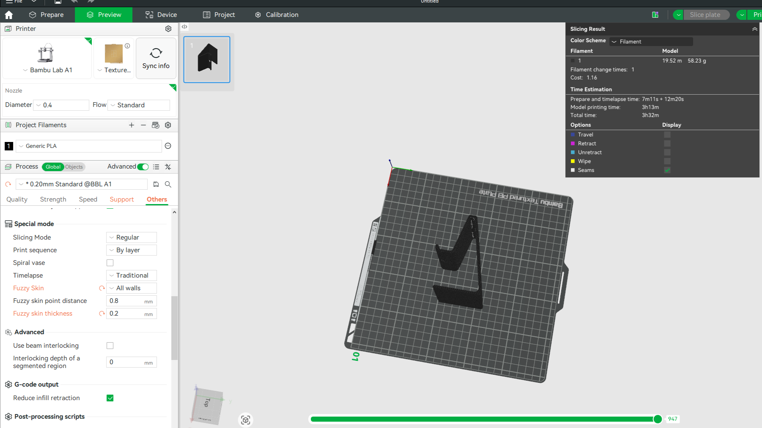This screenshot has width=762, height=428.
Task: Switch to the Device tab
Action: coord(161,15)
